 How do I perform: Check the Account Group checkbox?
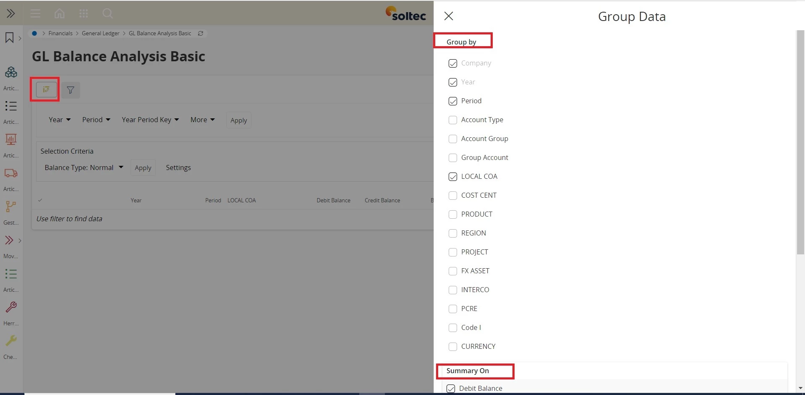[x=453, y=139]
